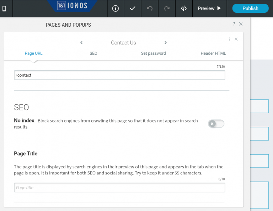273x211 pixels.
Task: Click the Preview button
Action: pyautogui.click(x=209, y=9)
